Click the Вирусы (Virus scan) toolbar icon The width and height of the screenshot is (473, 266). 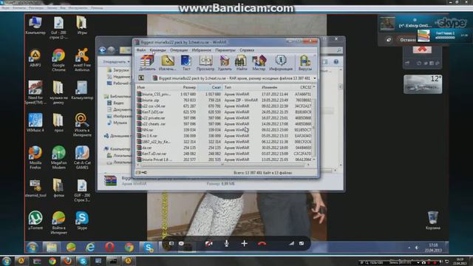click(x=305, y=63)
